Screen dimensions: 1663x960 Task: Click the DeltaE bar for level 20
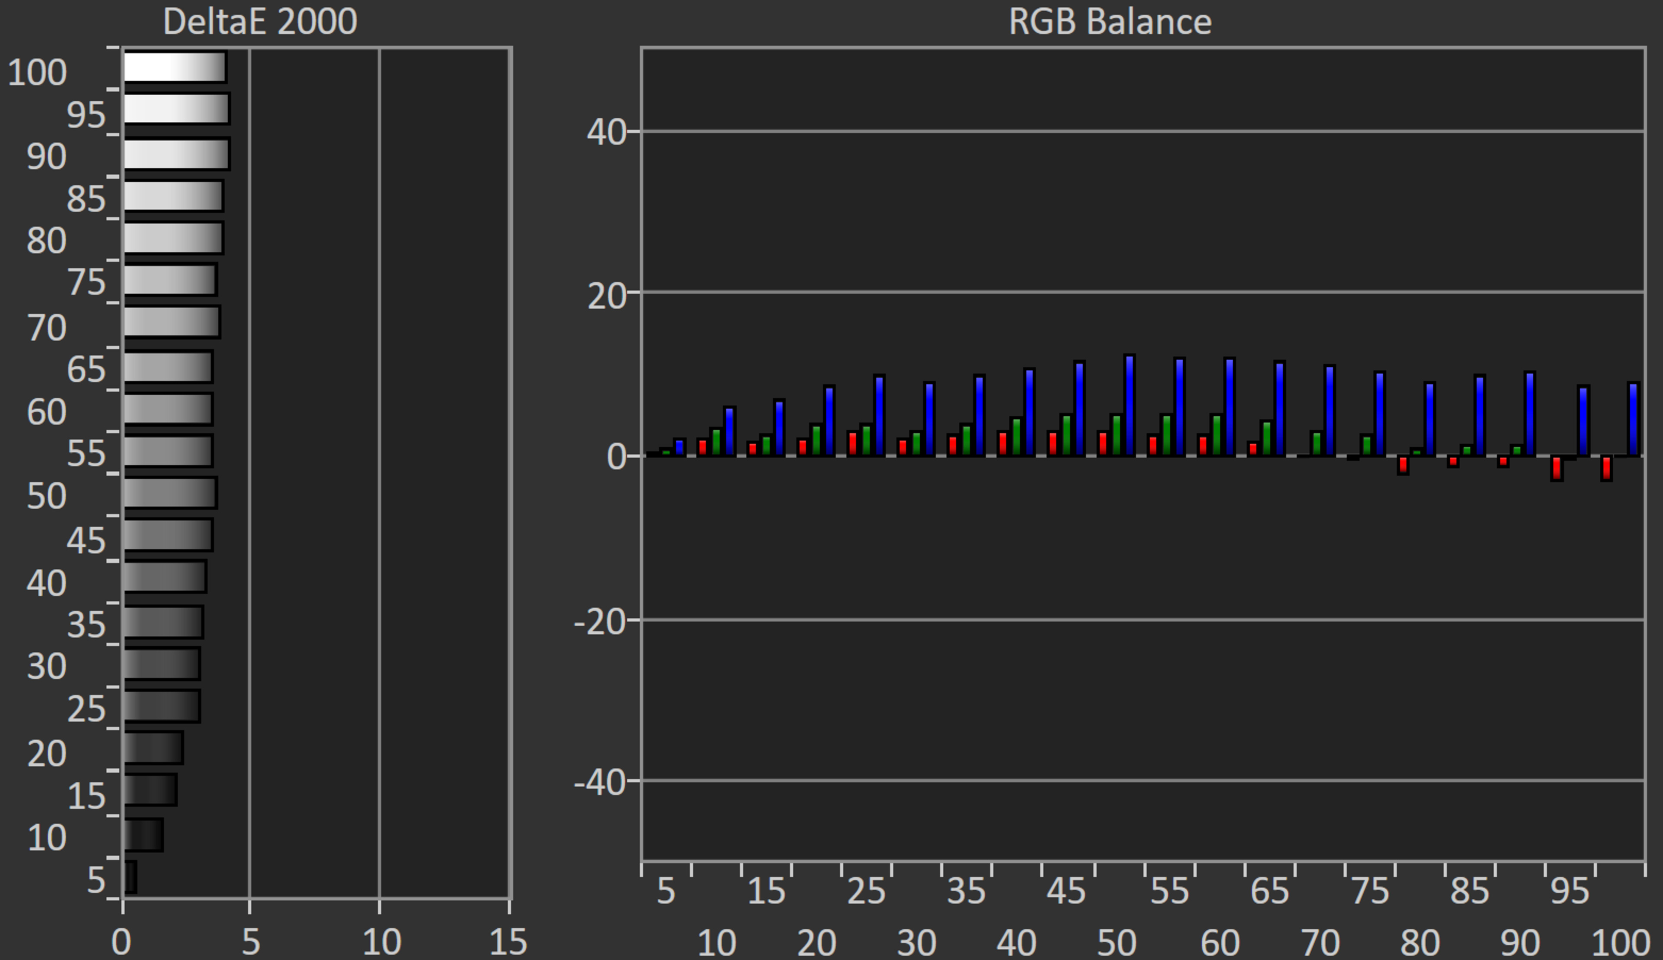153,748
